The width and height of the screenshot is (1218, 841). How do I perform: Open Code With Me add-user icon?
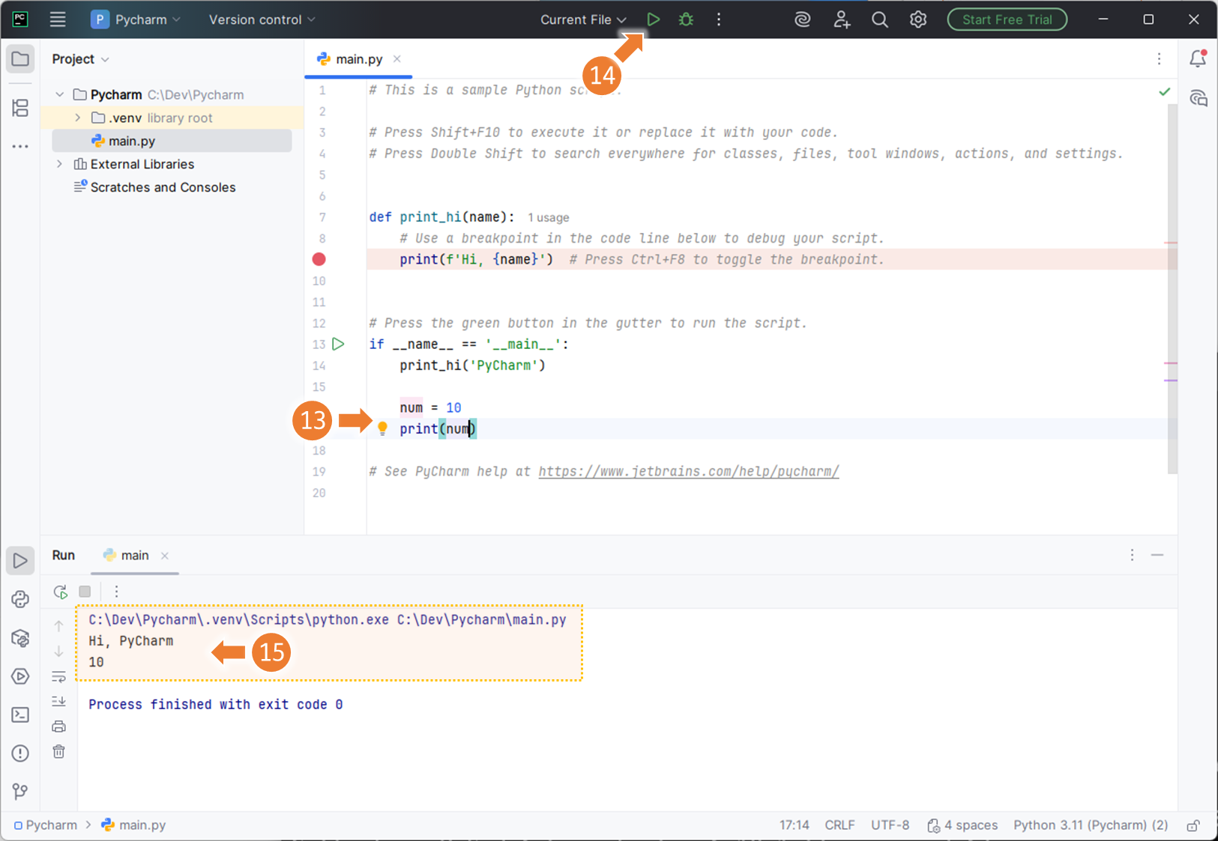(842, 19)
